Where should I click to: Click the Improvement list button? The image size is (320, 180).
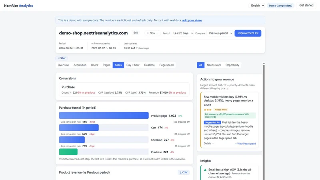point(248,33)
